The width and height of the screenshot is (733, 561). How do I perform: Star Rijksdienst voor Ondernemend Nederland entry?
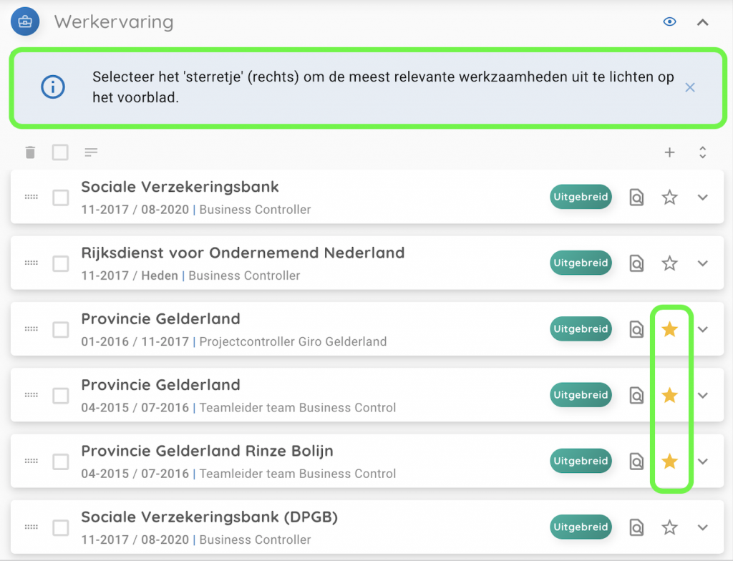coord(669,263)
